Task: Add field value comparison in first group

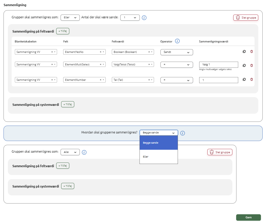Action: [x=63, y=31]
